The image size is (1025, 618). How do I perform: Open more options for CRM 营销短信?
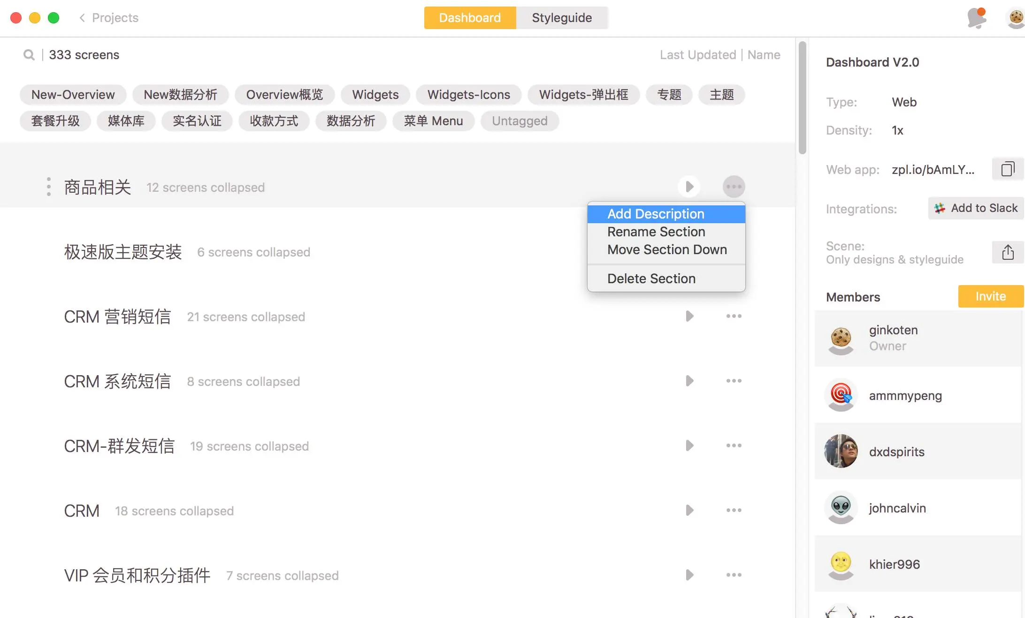734,317
